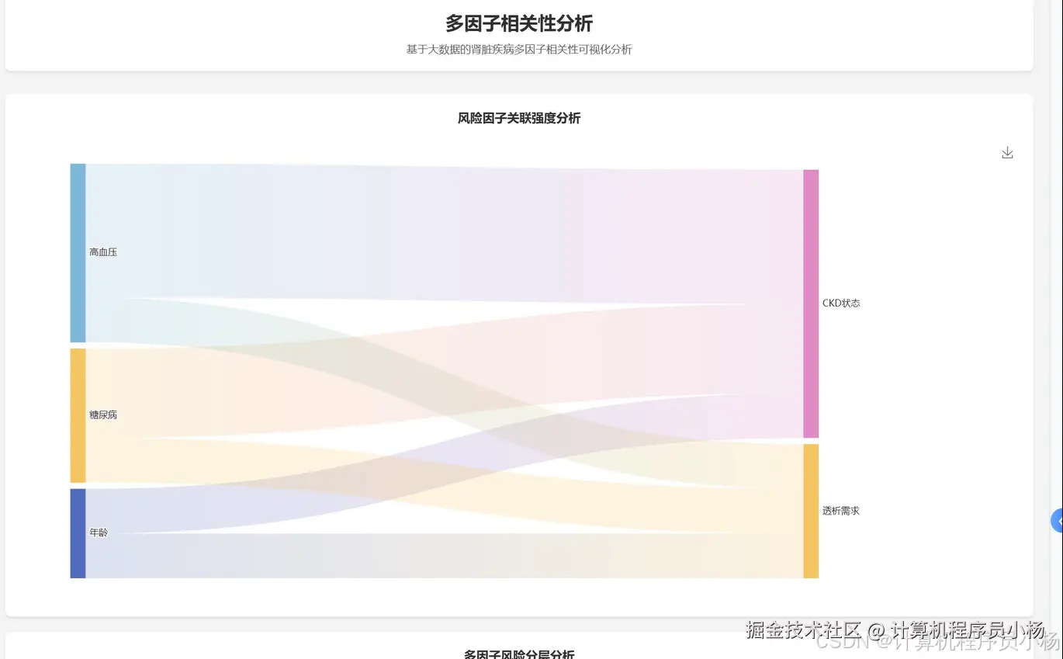Click the blue 高血压 node color bar
Viewport: 1063px width, 659px height.
(78, 251)
